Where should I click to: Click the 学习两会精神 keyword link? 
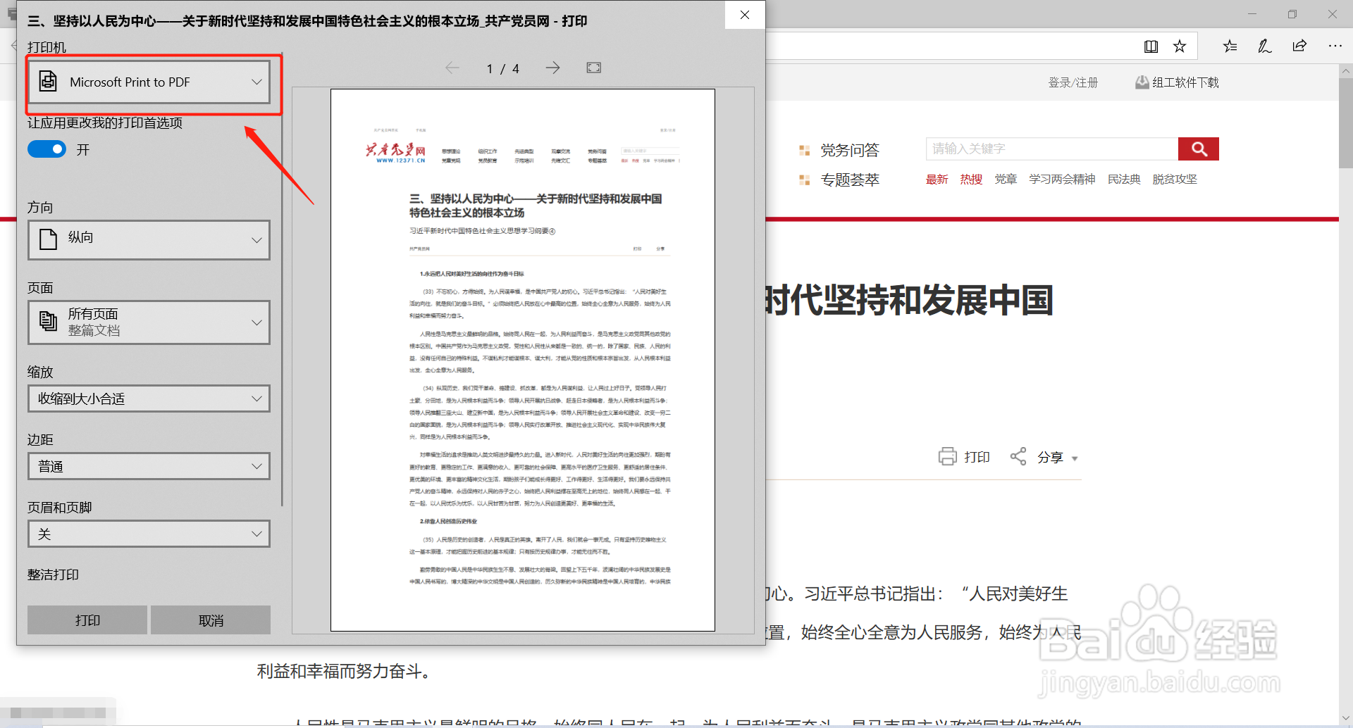click(x=1062, y=179)
